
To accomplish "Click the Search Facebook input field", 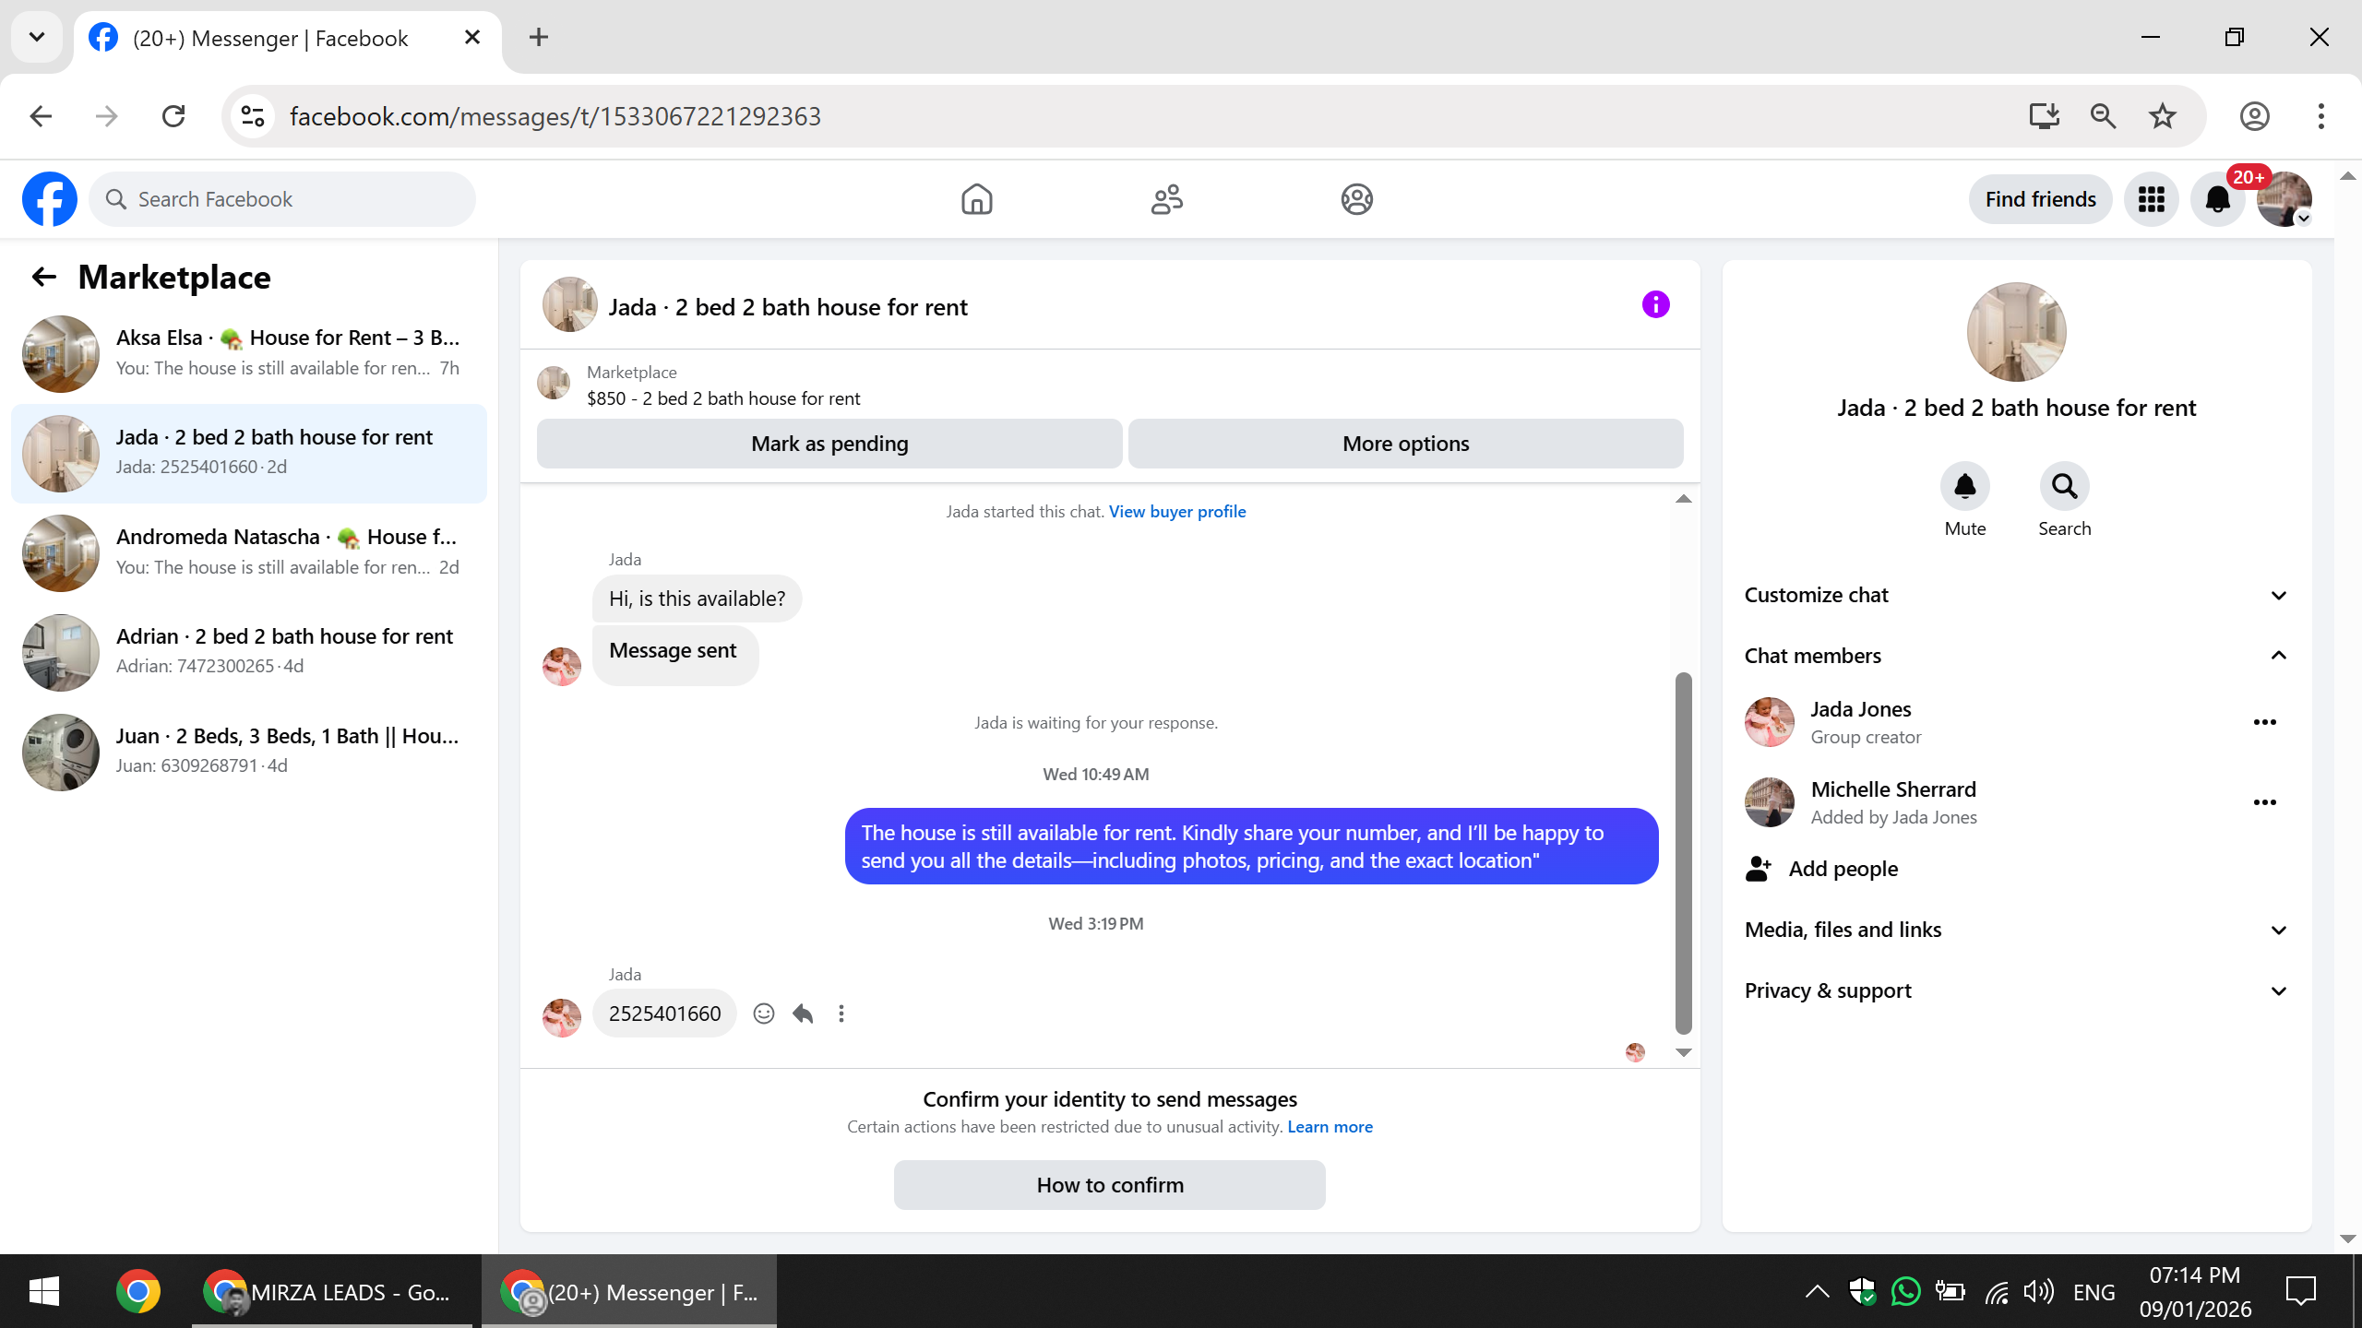I will (x=295, y=199).
